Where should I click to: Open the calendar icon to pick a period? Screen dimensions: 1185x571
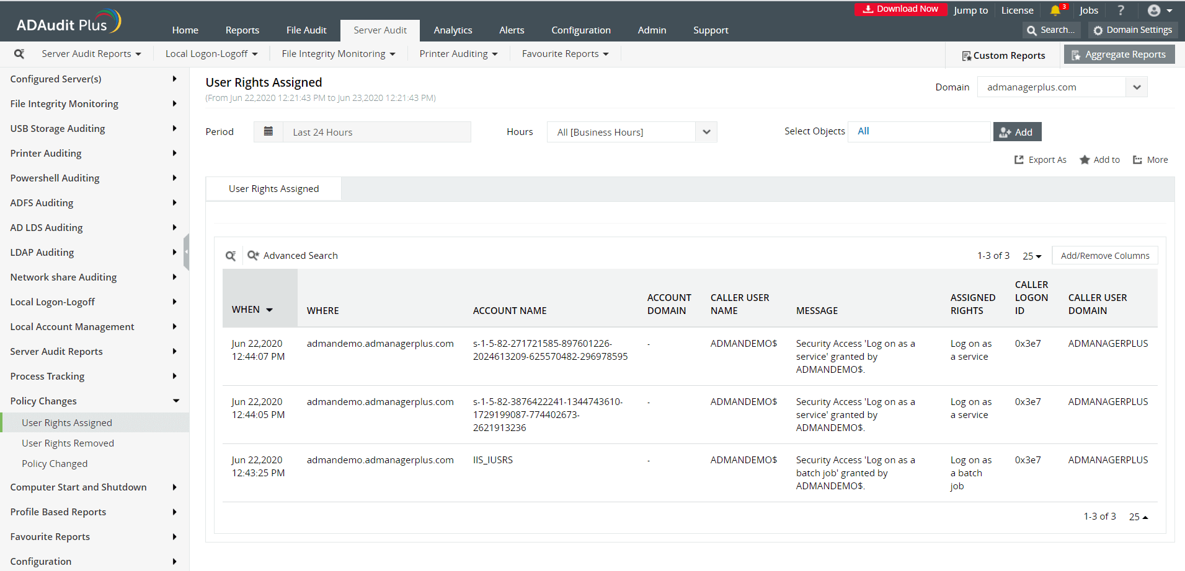[269, 131]
